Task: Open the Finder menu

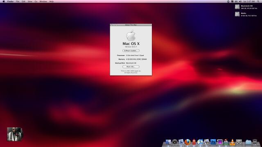Action: click(10, 1)
